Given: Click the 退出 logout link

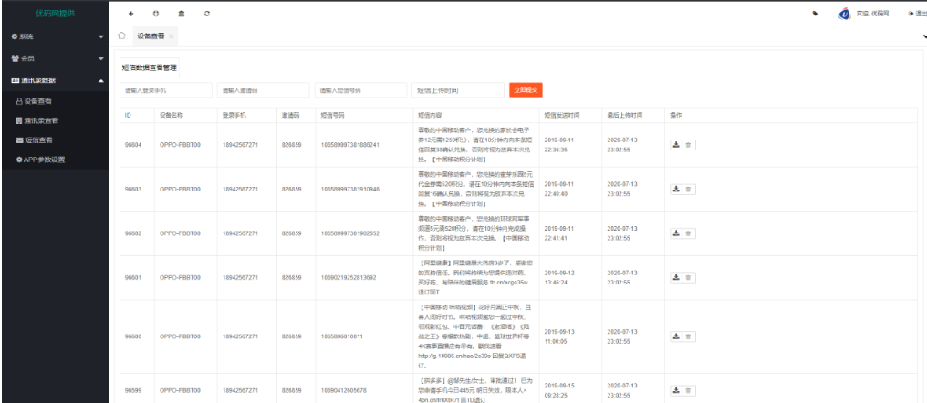Looking at the screenshot, I should [x=918, y=14].
